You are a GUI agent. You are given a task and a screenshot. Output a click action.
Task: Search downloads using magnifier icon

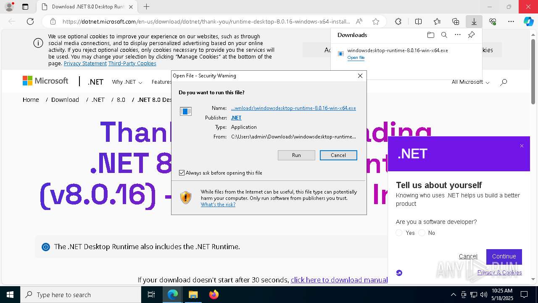[444, 35]
